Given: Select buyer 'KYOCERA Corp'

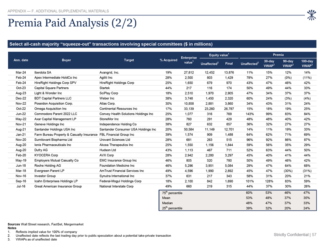Looking at the screenshot, I should coord(46,155).
